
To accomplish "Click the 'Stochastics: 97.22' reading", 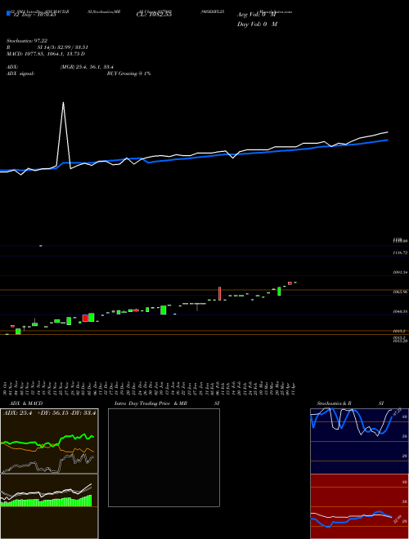I will coord(26,41).
